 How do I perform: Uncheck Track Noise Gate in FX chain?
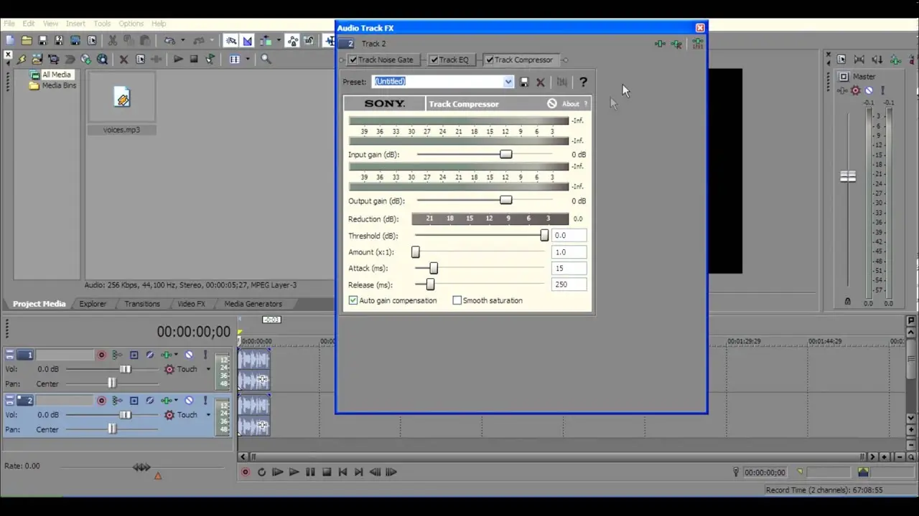(x=353, y=60)
